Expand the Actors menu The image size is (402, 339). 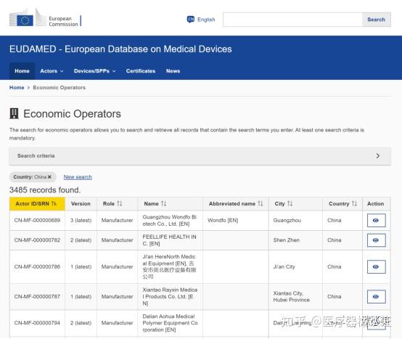tap(52, 71)
